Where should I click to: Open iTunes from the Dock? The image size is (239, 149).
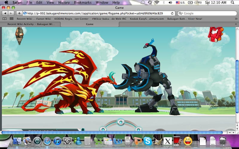click(x=57, y=141)
